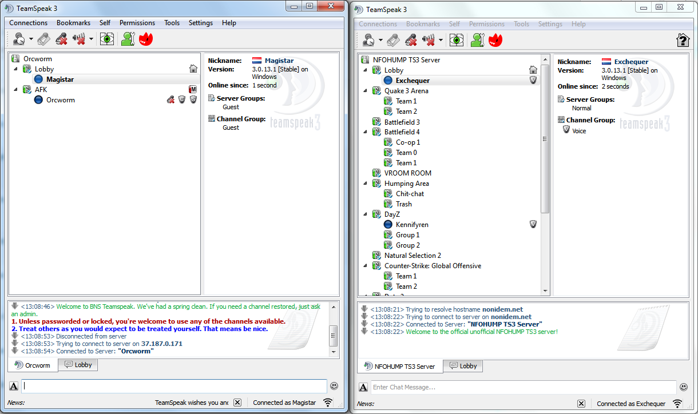
Task: Select Kennifyren user in DayZ channel
Action: point(412,224)
